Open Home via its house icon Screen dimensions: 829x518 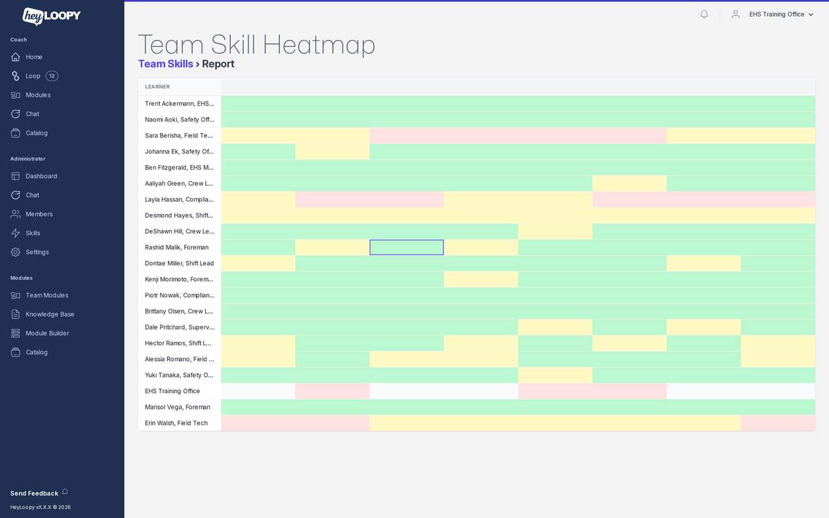(15, 57)
